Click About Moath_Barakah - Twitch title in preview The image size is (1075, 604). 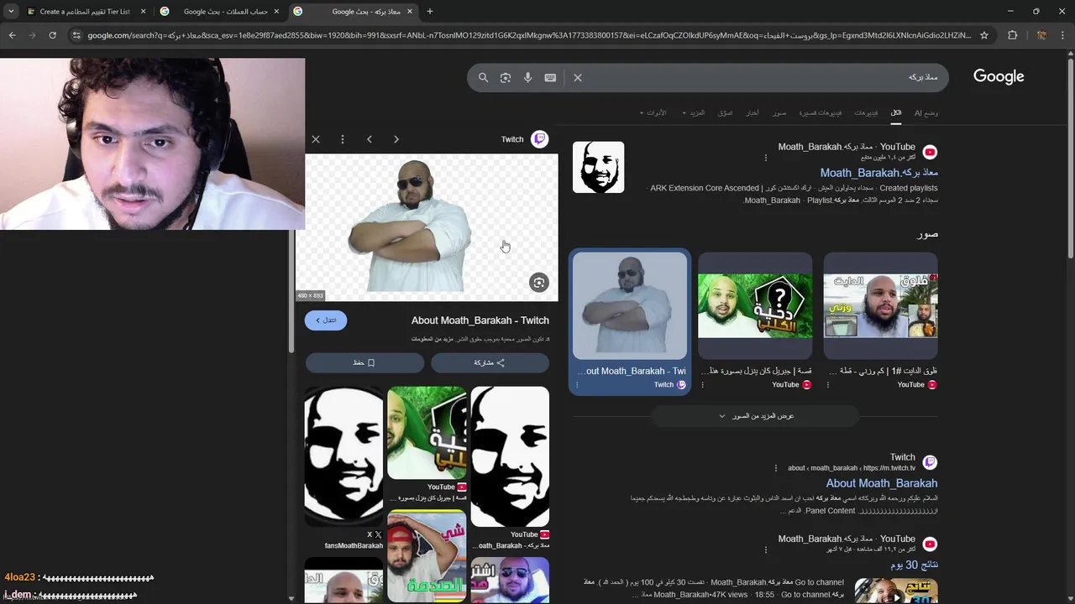click(x=480, y=320)
